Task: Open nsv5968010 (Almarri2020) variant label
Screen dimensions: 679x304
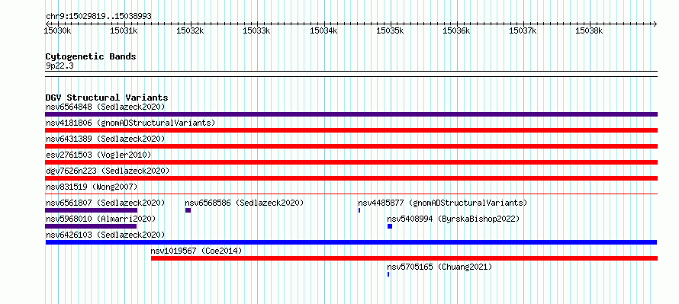Action: pos(101,219)
